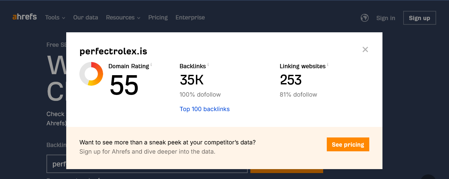Click the Ahrefs logo
Image resolution: width=449 pixels, height=179 pixels.
(25, 17)
